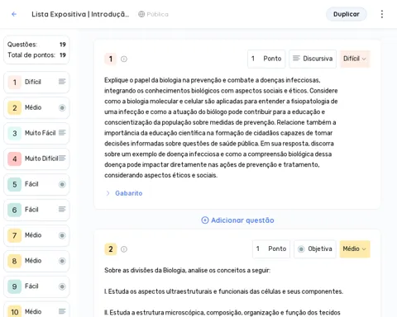This screenshot has width=397, height=317.
Task: Click the globe icon beside Pública
Action: [x=141, y=14]
